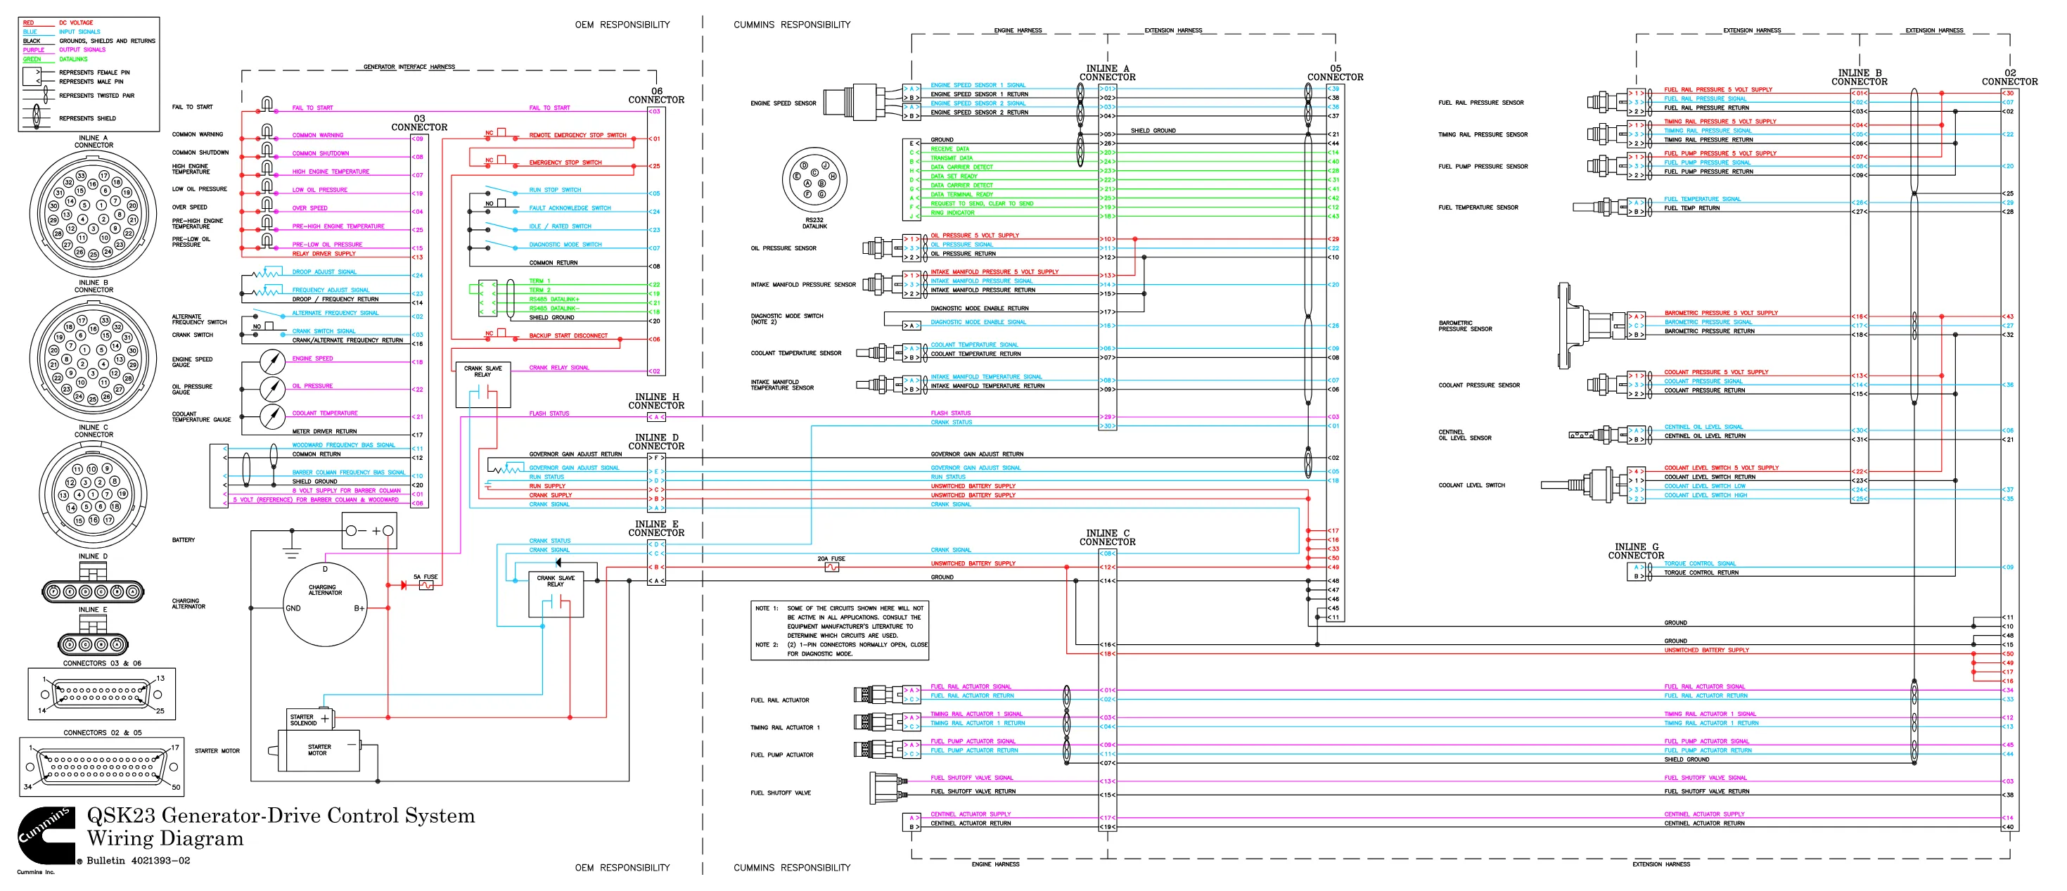
Task: Click the RS232 datalink connector diagram
Action: [x=814, y=179]
